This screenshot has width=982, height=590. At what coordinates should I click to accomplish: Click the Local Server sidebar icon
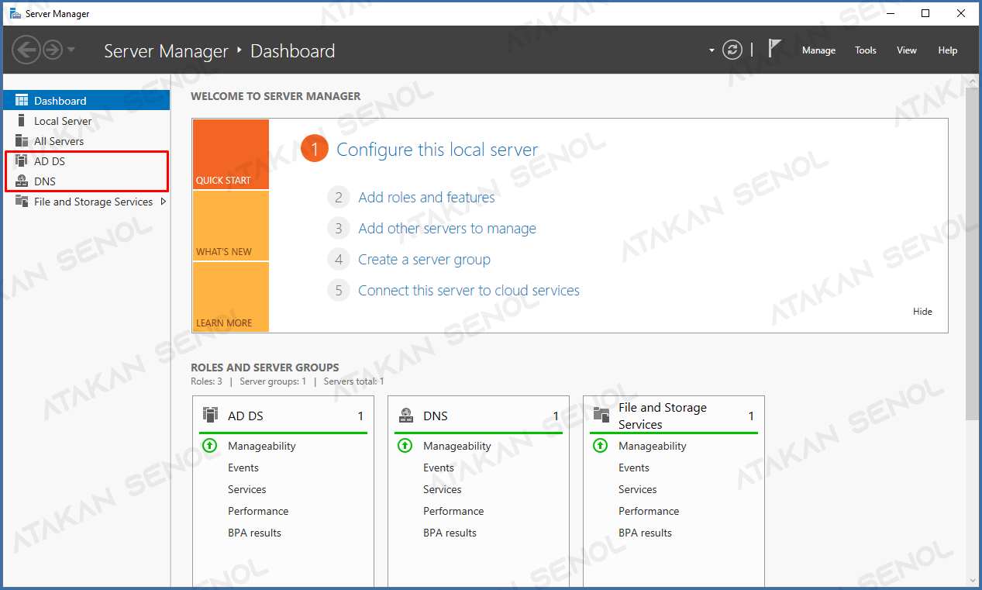(x=22, y=121)
